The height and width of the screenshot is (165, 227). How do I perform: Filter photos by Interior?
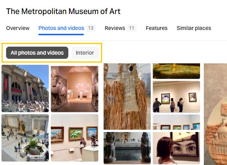[x=85, y=53]
